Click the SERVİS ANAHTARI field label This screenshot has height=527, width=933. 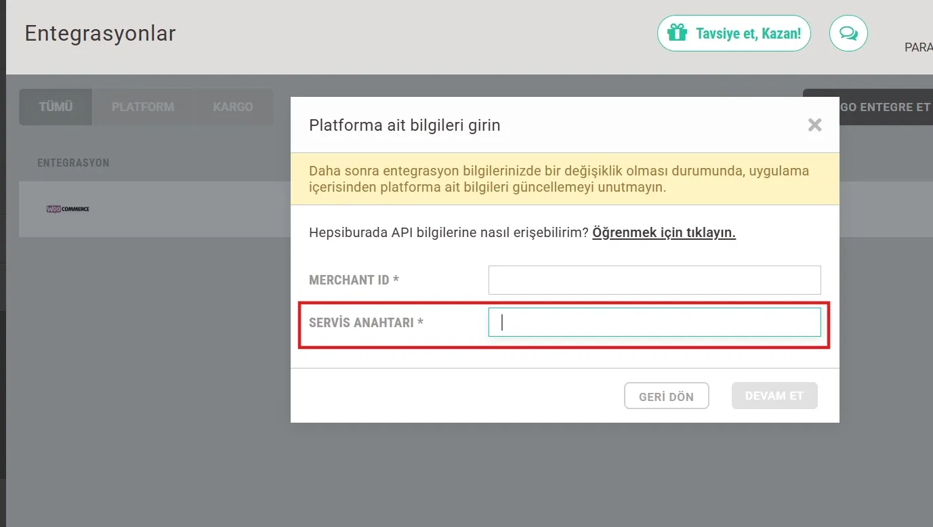[366, 322]
